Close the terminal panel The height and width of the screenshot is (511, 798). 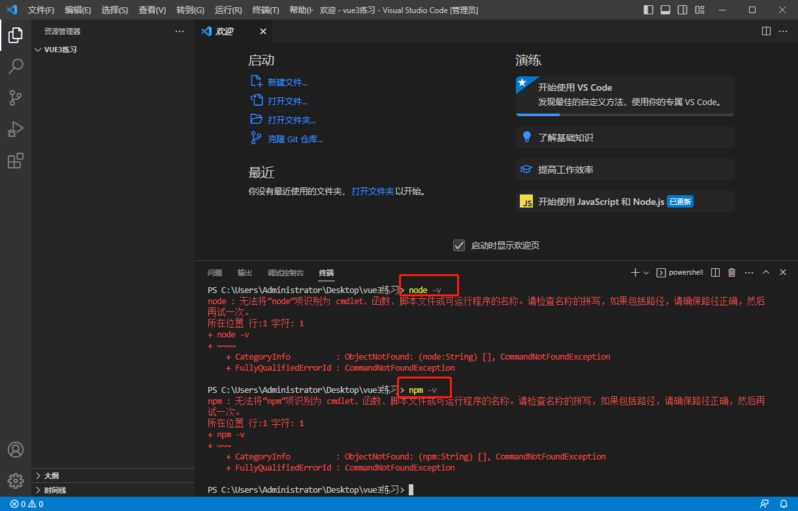coord(783,272)
